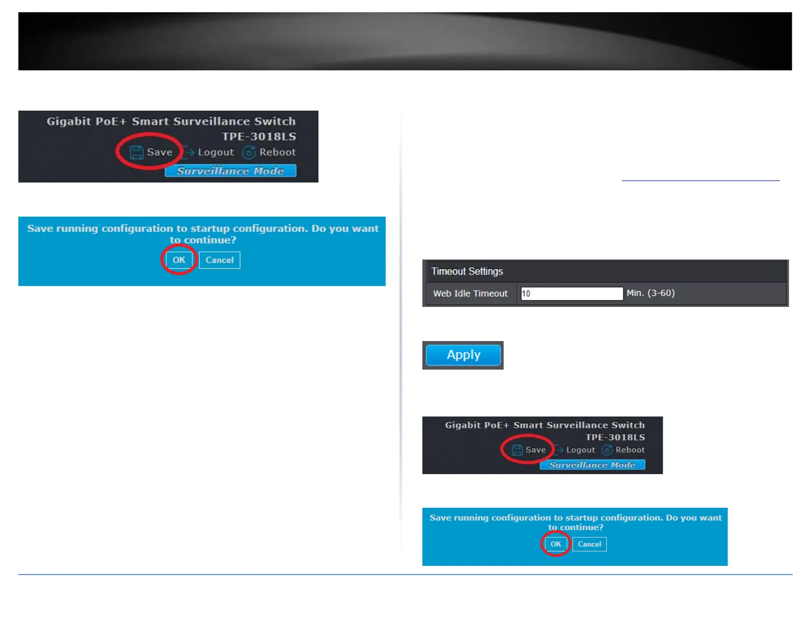The height and width of the screenshot is (624, 808).
Task: Select Reboot text in the upper switch header
Action: pyautogui.click(x=277, y=152)
